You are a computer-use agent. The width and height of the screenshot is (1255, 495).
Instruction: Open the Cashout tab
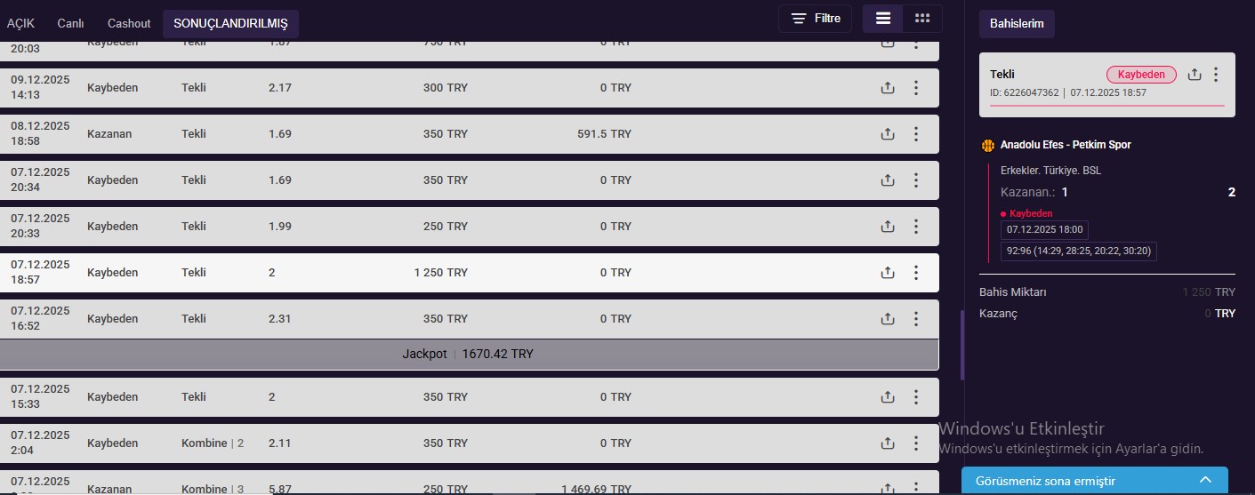pyautogui.click(x=129, y=23)
